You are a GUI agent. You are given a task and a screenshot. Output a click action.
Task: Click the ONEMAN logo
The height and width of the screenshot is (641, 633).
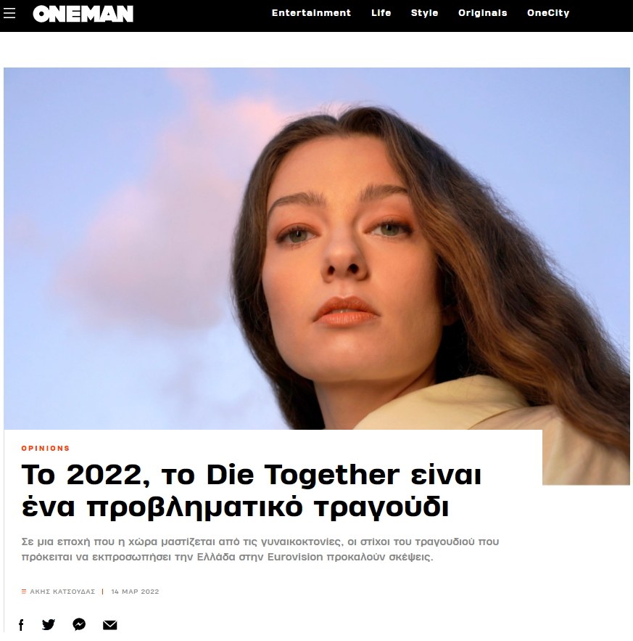[83, 14]
